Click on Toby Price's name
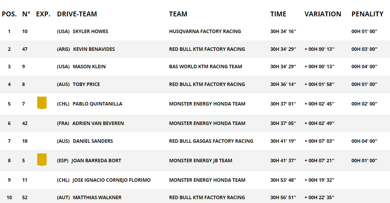This screenshot has height=203, width=390. [86, 84]
